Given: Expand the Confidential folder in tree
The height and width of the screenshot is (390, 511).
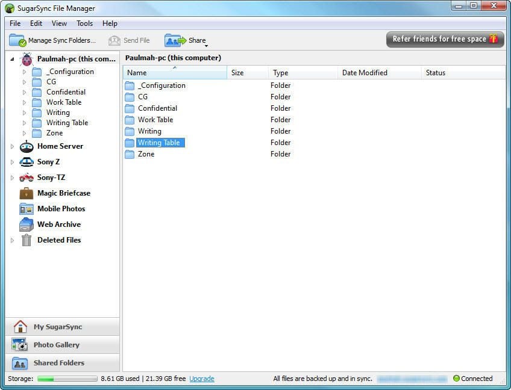Looking at the screenshot, I should click(24, 93).
